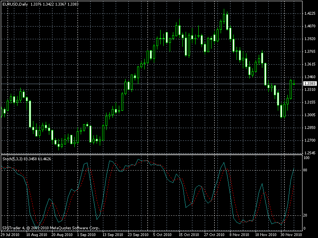Click the current price label 1.3383
This screenshot has width=318, height=238.
[310, 84]
